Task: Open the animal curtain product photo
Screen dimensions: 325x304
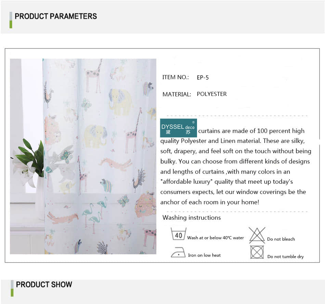Action: click(x=83, y=156)
